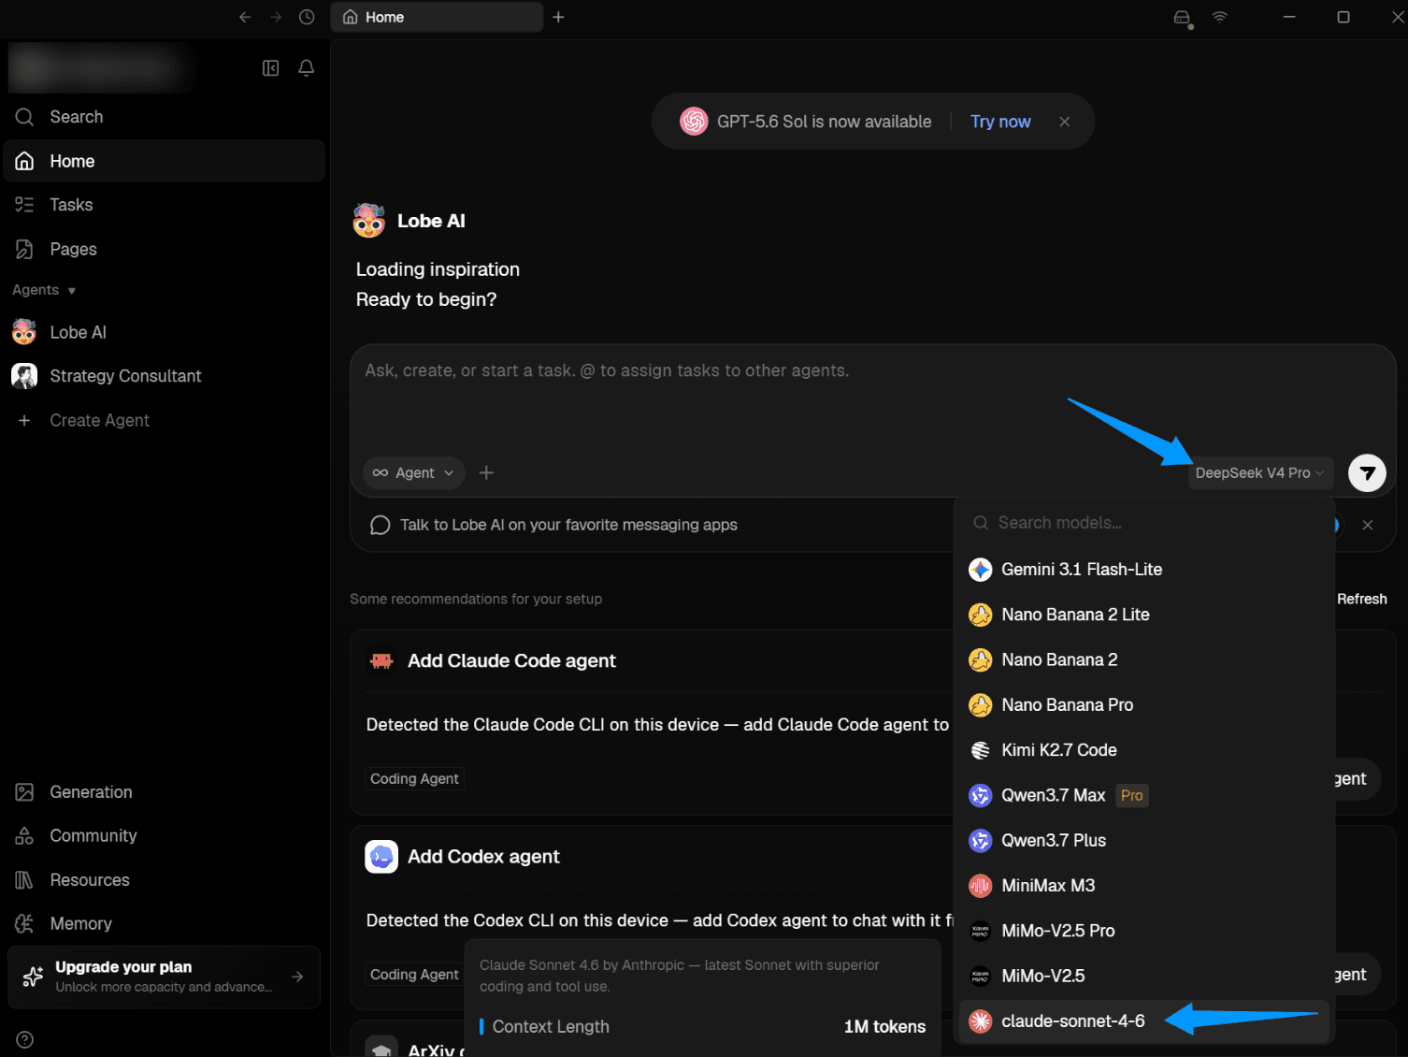Image resolution: width=1408 pixels, height=1057 pixels.
Task: Choose Qwen3.7 Max model
Action: [x=1144, y=795]
